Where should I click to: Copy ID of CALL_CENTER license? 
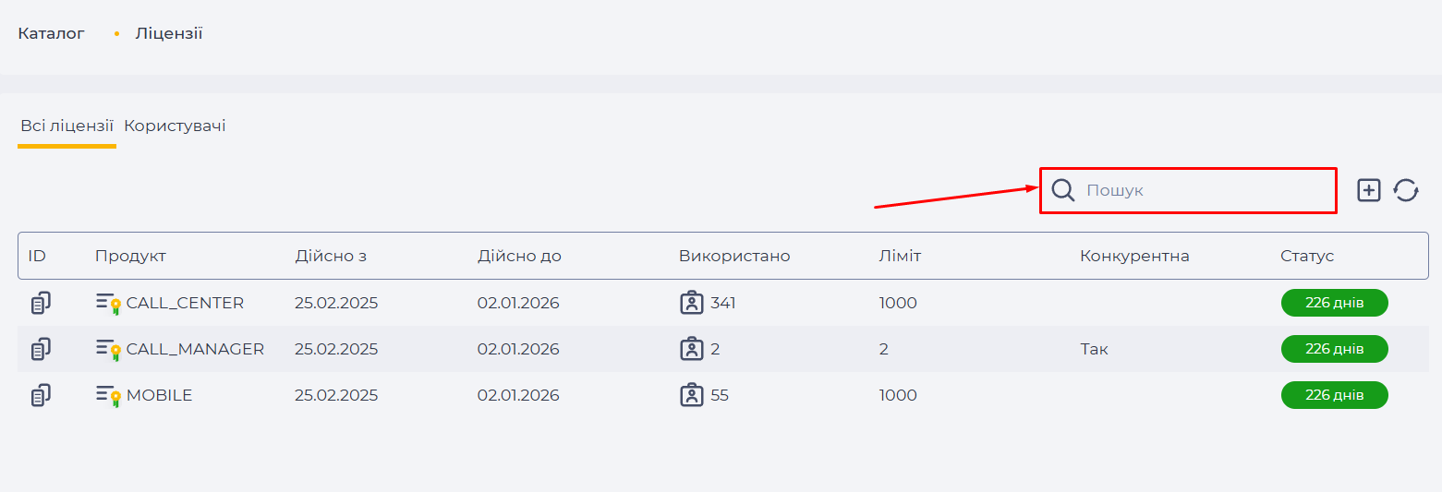click(41, 303)
